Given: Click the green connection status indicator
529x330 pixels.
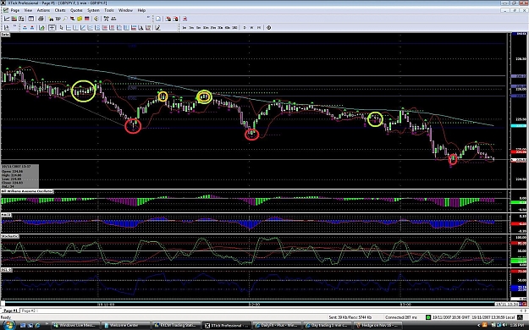Looking at the screenshot, I should [427, 317].
